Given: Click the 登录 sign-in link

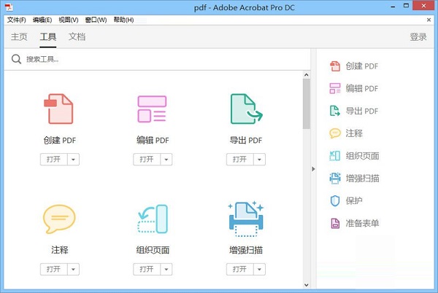Looking at the screenshot, I should point(418,36).
